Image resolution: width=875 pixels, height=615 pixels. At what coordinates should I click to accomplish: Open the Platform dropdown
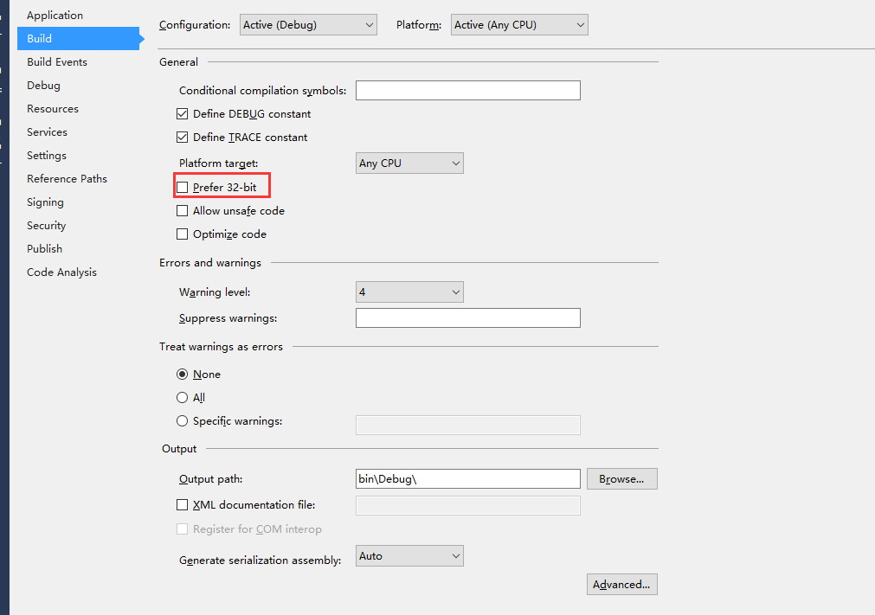[x=519, y=24]
